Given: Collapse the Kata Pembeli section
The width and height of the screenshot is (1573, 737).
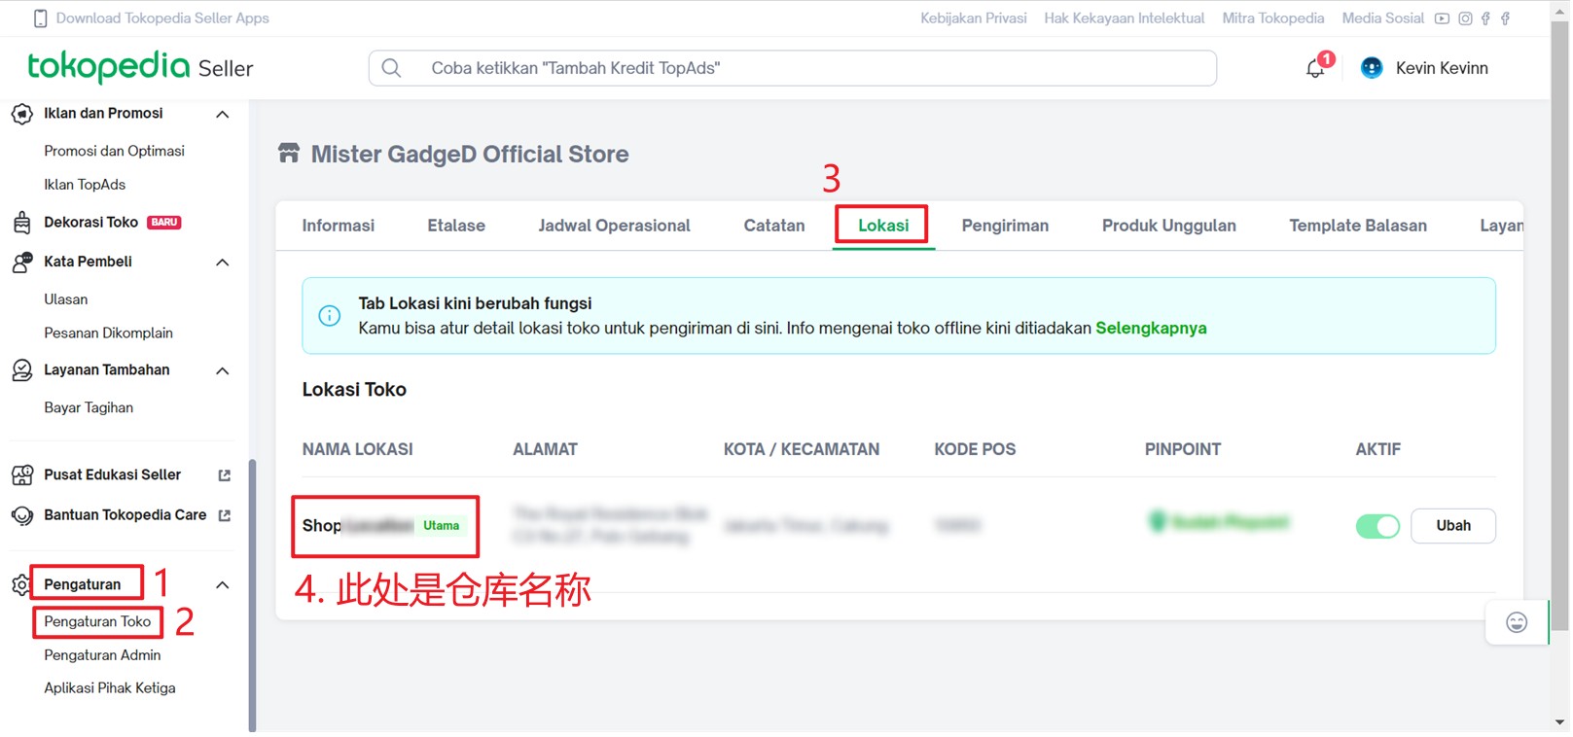Looking at the screenshot, I should point(222,263).
